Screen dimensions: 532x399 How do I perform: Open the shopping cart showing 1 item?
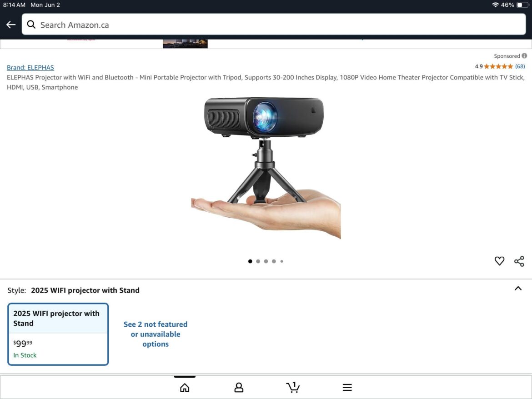pos(293,387)
